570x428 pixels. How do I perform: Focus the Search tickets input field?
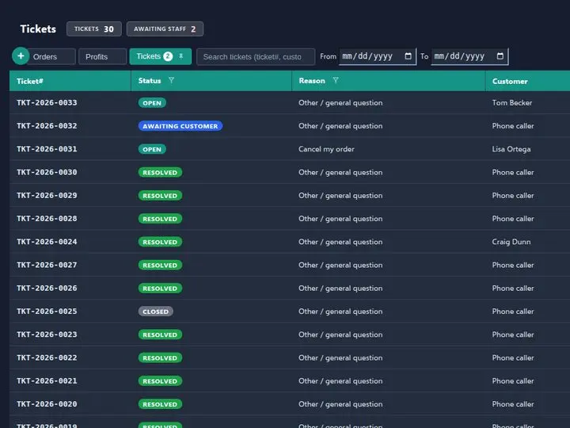pos(256,57)
